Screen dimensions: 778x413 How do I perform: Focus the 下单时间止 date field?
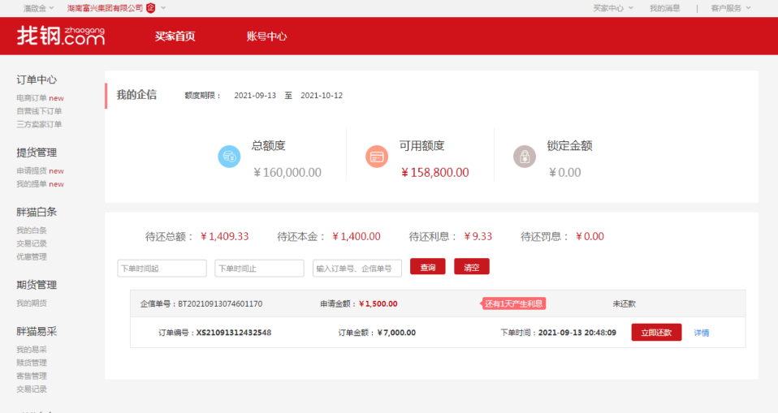click(x=259, y=269)
